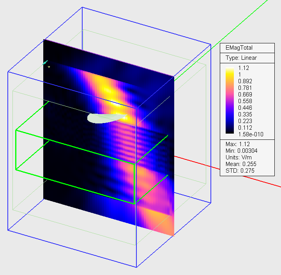Click the outer blue bounding box edge

coord(72,248)
